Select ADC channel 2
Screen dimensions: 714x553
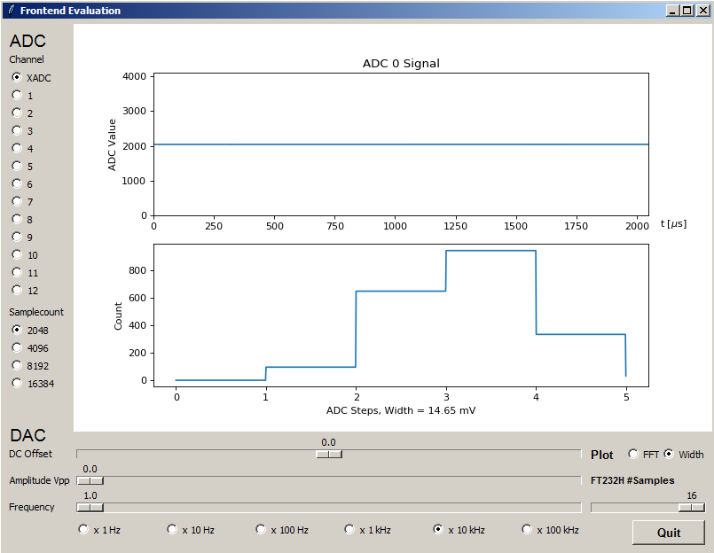pos(17,113)
